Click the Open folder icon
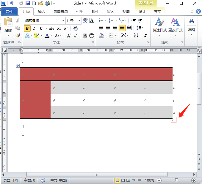 pos(41,3)
